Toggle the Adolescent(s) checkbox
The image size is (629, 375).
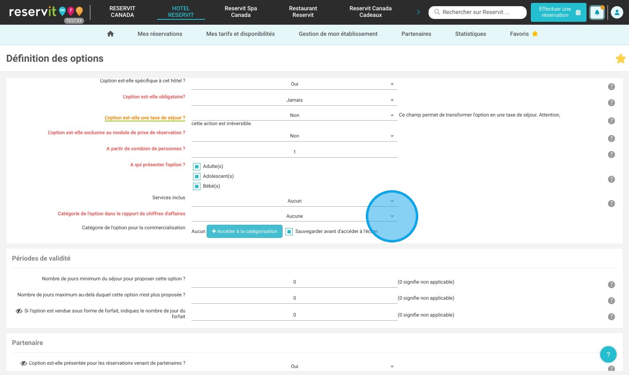197,177
